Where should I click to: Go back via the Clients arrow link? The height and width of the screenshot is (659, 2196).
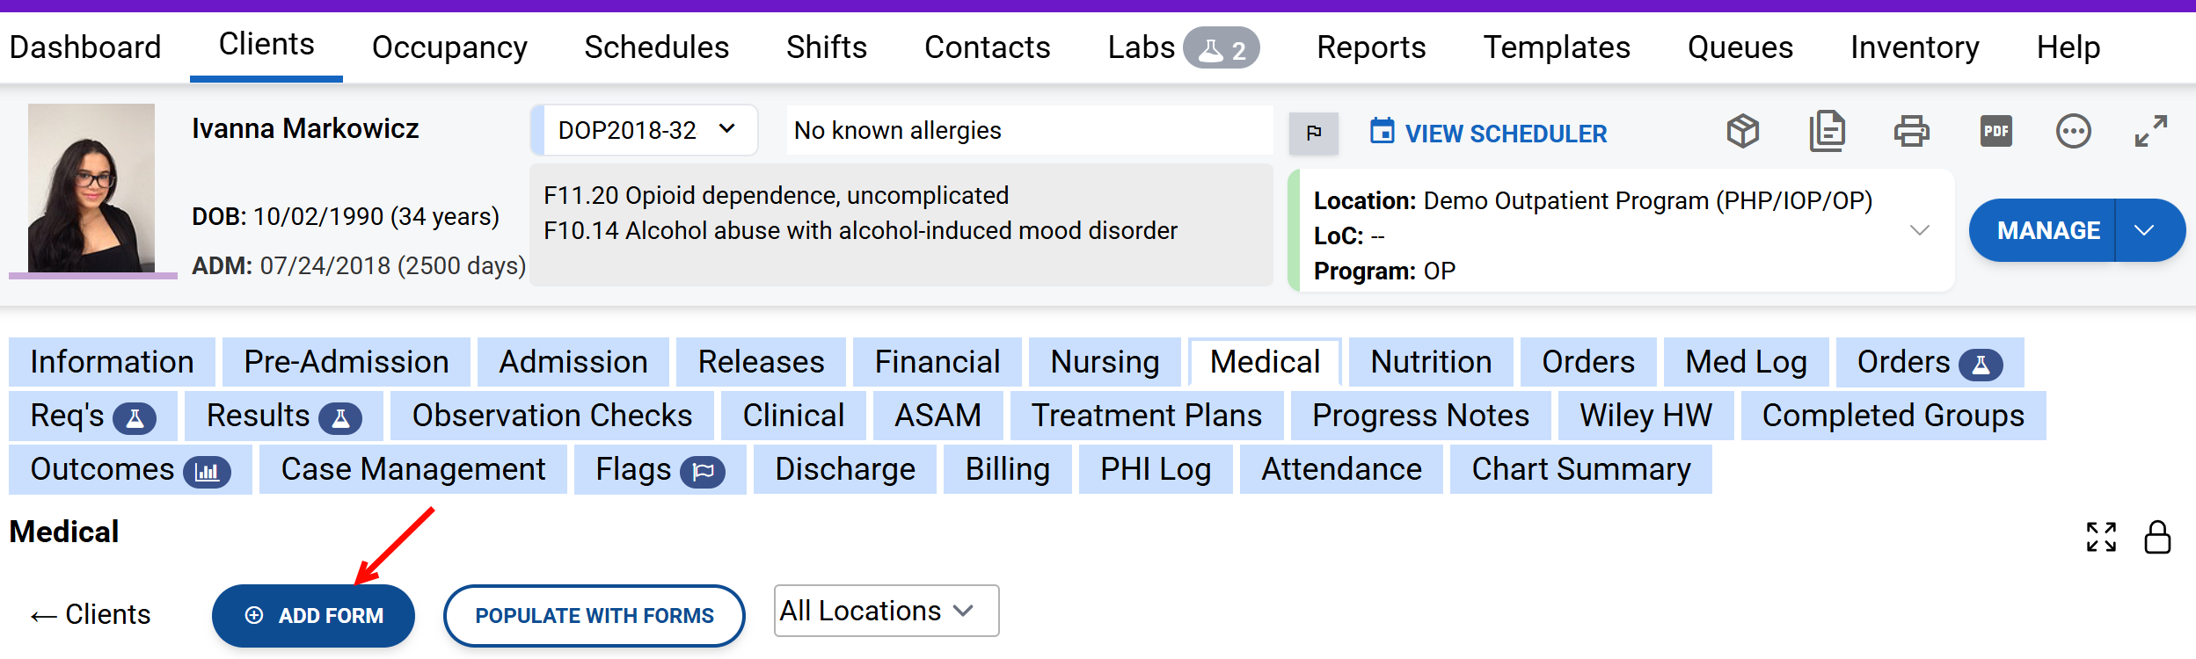pyautogui.click(x=91, y=614)
